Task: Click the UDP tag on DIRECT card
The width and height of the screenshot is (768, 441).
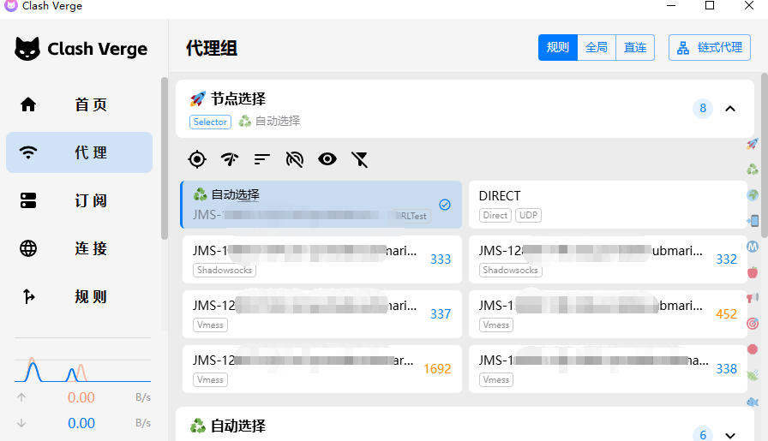Action: pyautogui.click(x=528, y=215)
